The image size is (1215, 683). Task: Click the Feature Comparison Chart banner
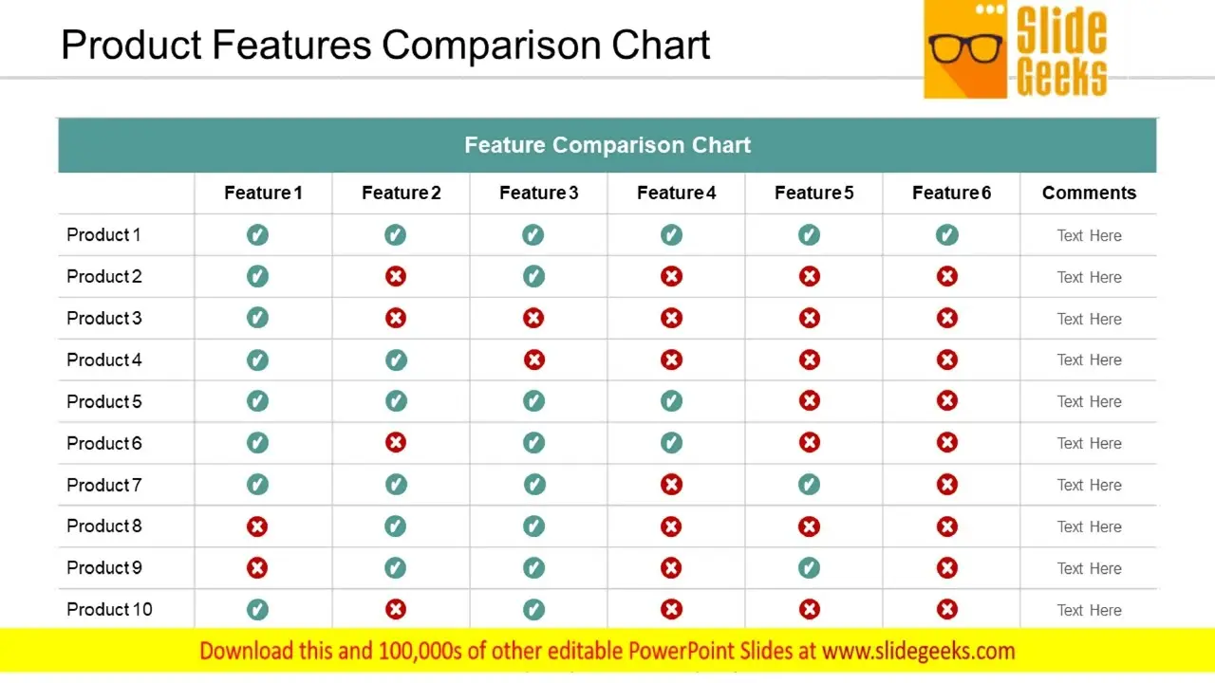tap(607, 145)
